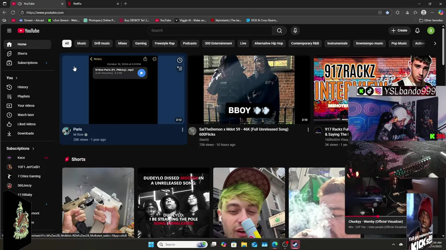Viewport: 446px width, 250px height.
Task: Open Microsoft Store from taskbar
Action: coord(234,244)
